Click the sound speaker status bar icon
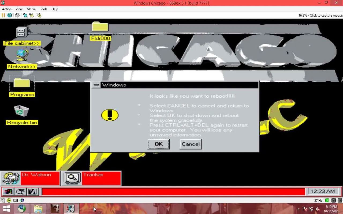The width and height of the screenshot is (343, 214). click(x=22, y=200)
